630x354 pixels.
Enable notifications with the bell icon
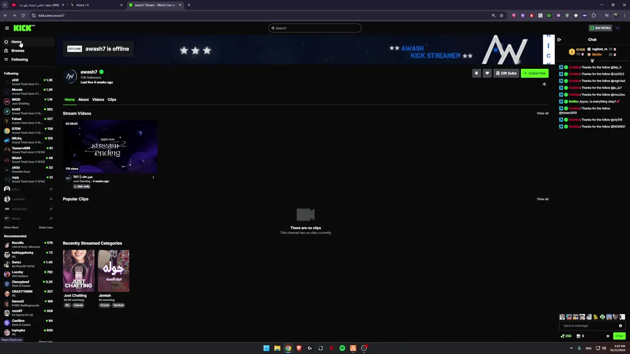(x=476, y=73)
